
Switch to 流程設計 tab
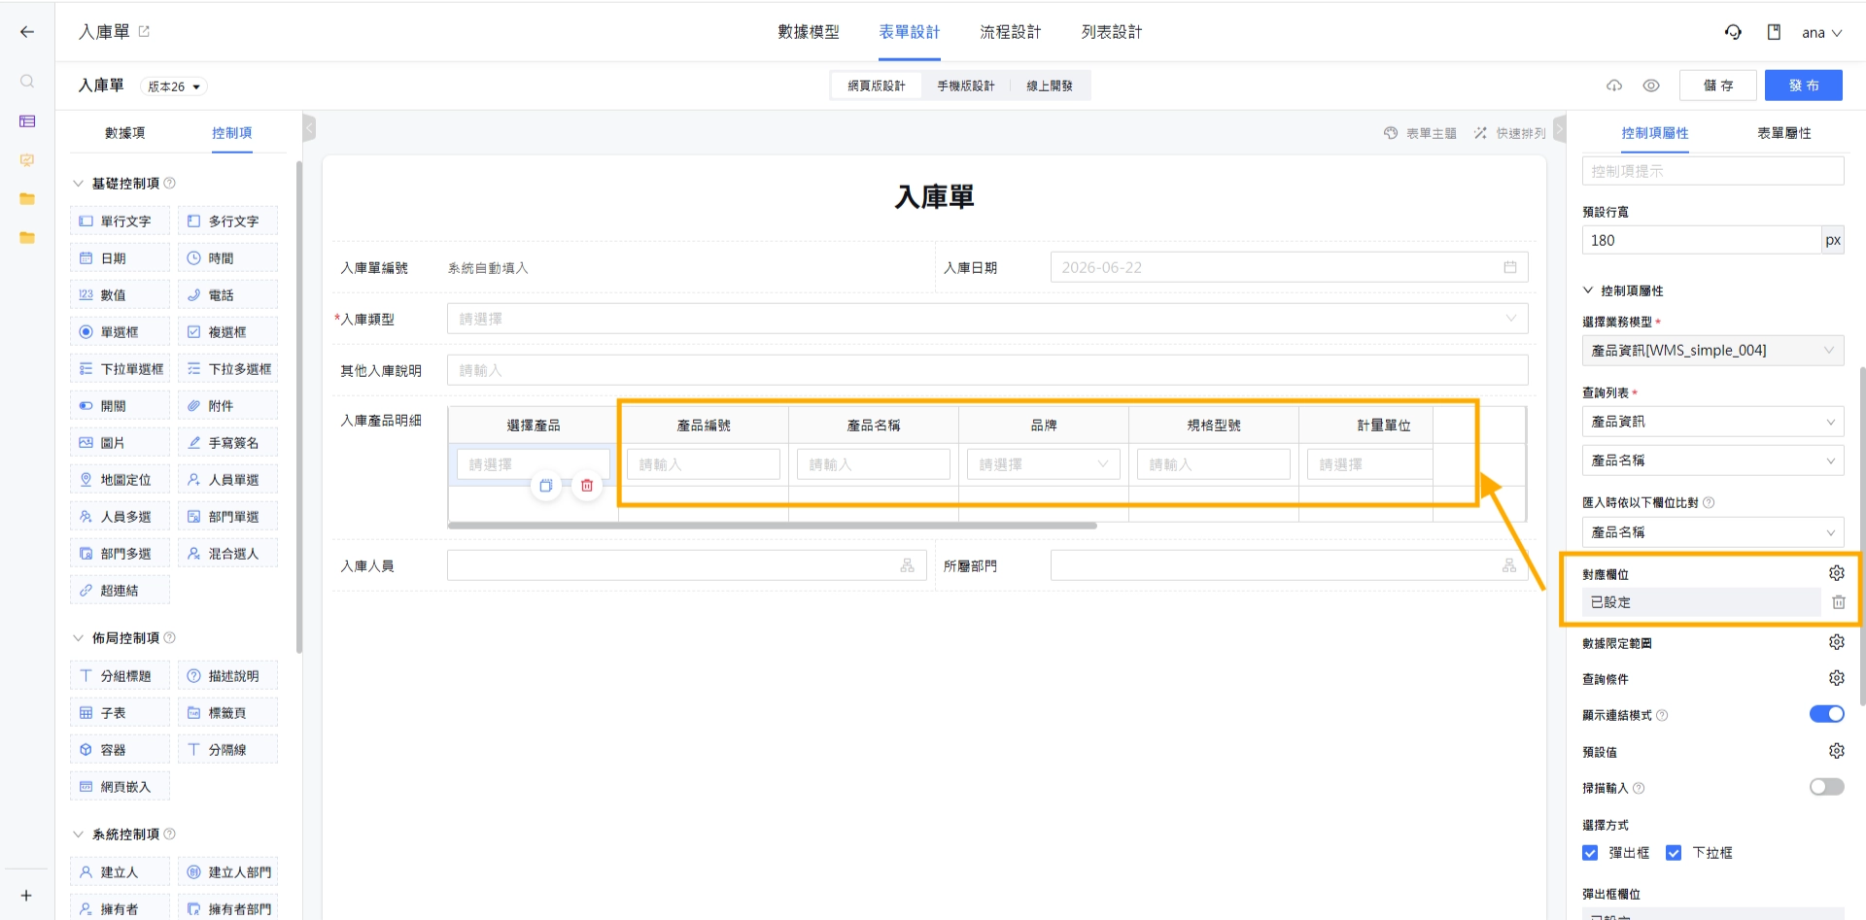pyautogui.click(x=1010, y=32)
